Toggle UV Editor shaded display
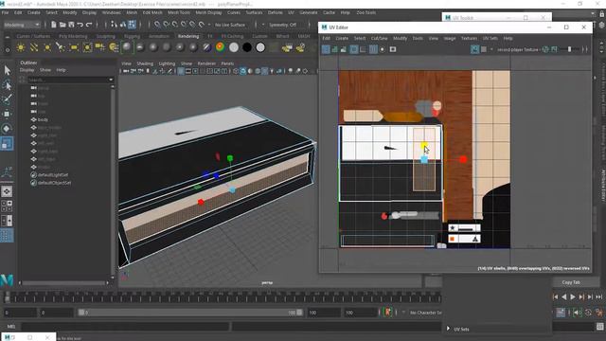The height and width of the screenshot is (341, 606). coord(335,49)
